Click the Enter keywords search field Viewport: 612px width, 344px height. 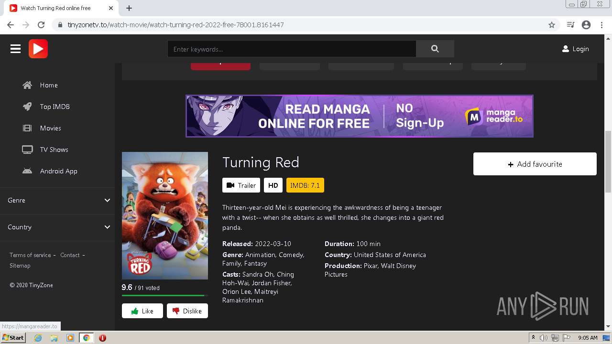292,49
